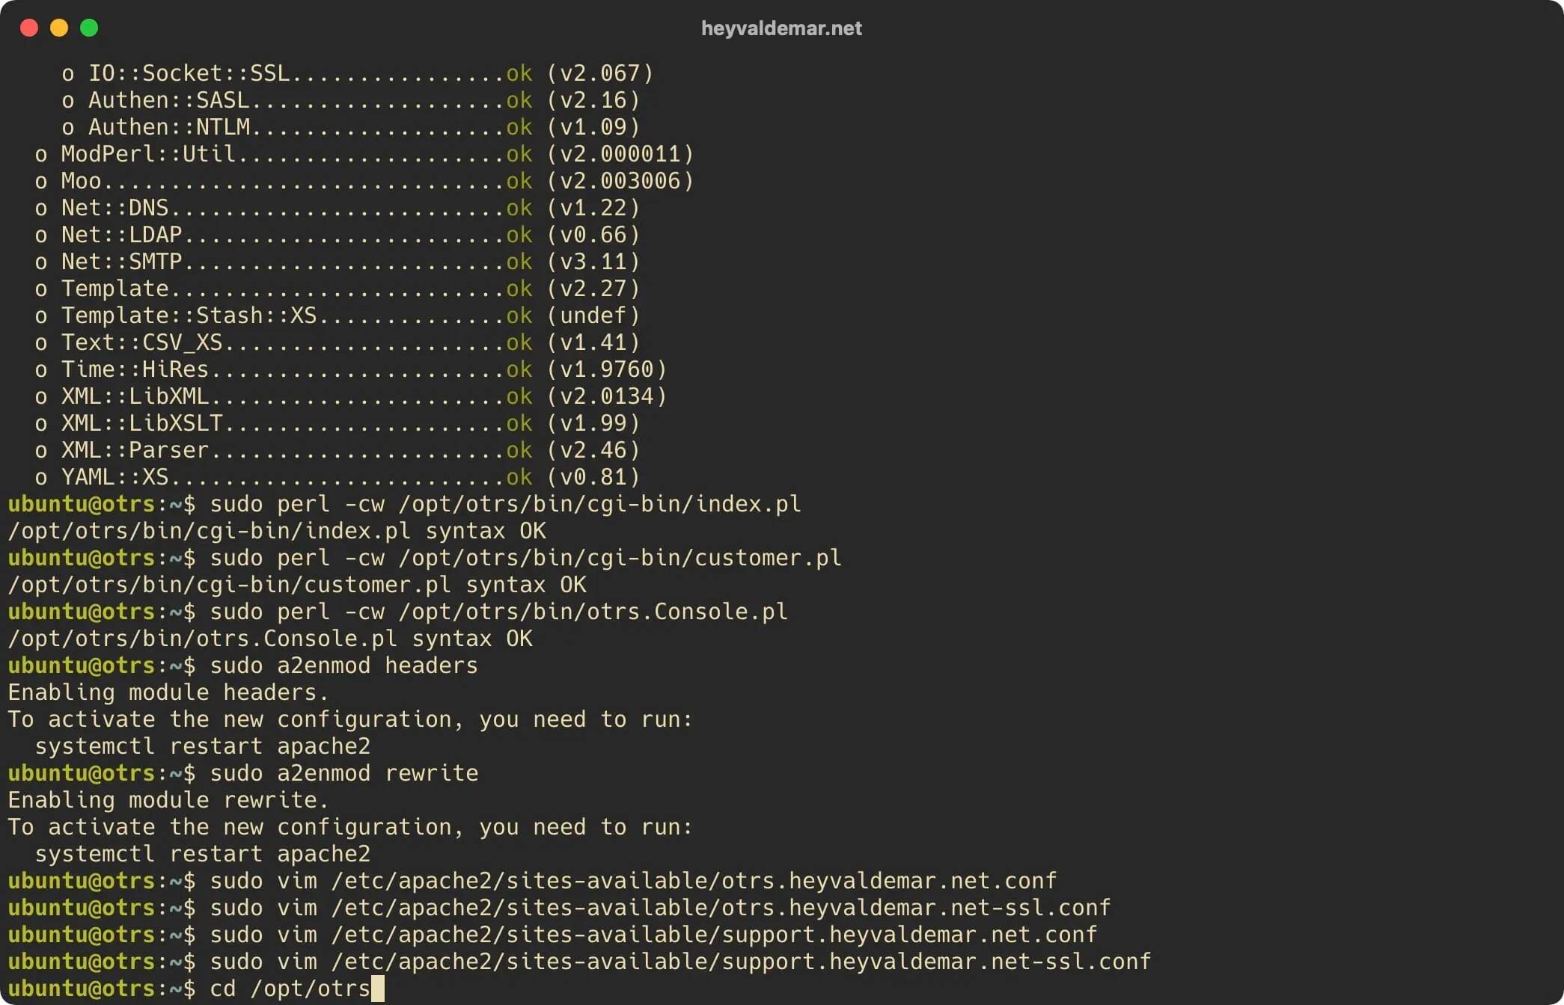Select the Net::DNS module line
The width and height of the screenshot is (1564, 1005).
point(337,208)
